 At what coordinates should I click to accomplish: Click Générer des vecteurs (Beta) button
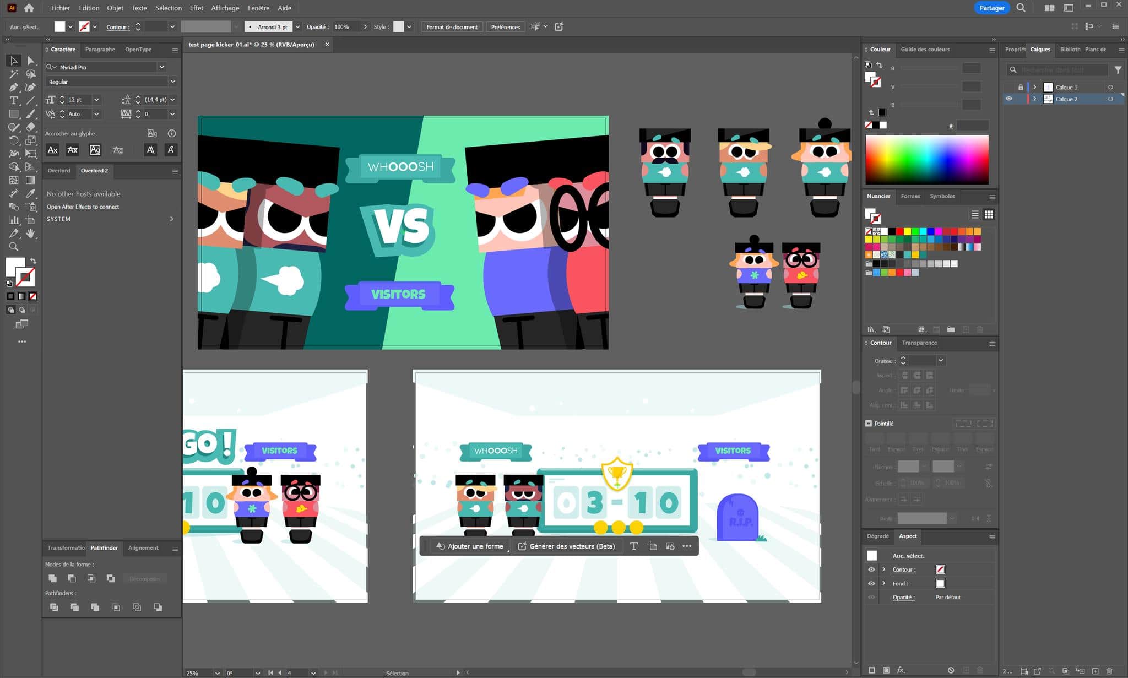(x=566, y=546)
